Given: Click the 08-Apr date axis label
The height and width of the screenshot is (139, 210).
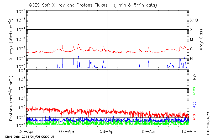Looking at the screenshot, I should pyautogui.click(x=108, y=131).
